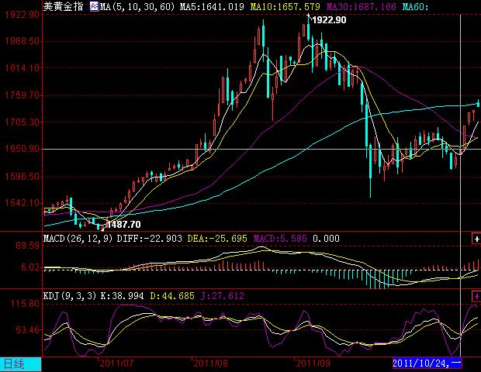Image resolution: width=481 pixels, height=372 pixels.
Task: Click the 0.000 value in MACD header
Action: [x=326, y=239]
